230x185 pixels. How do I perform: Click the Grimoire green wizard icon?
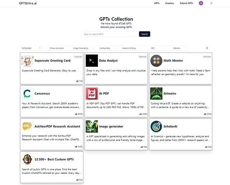(156, 94)
